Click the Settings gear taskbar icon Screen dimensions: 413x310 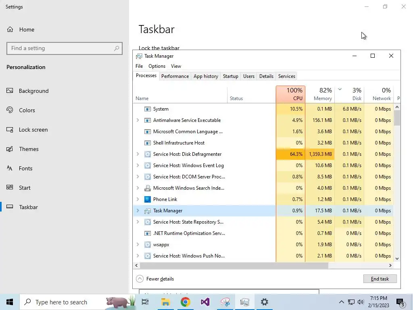265,302
